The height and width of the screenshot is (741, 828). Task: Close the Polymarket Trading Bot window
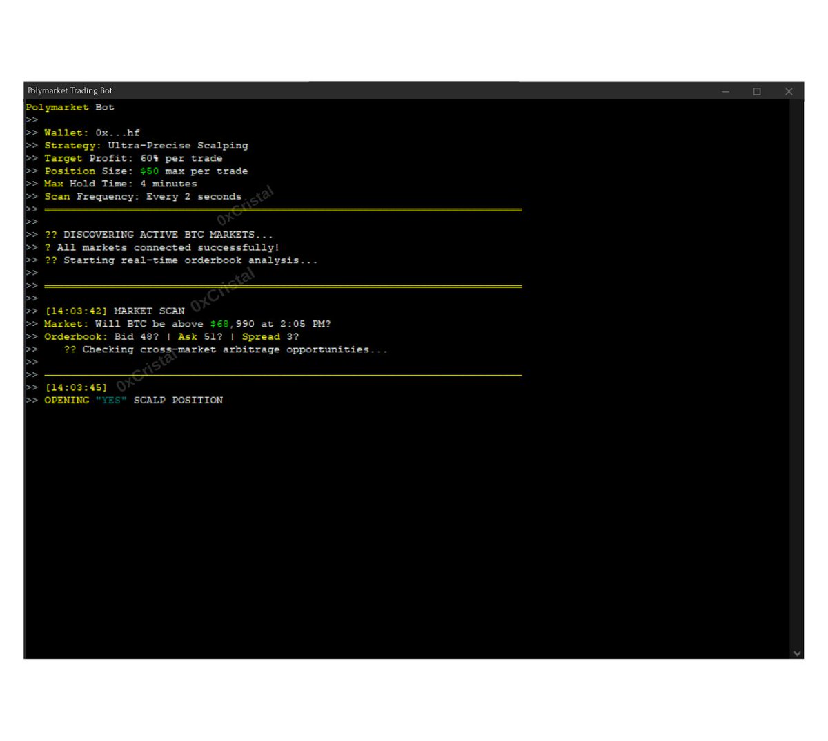tap(789, 91)
